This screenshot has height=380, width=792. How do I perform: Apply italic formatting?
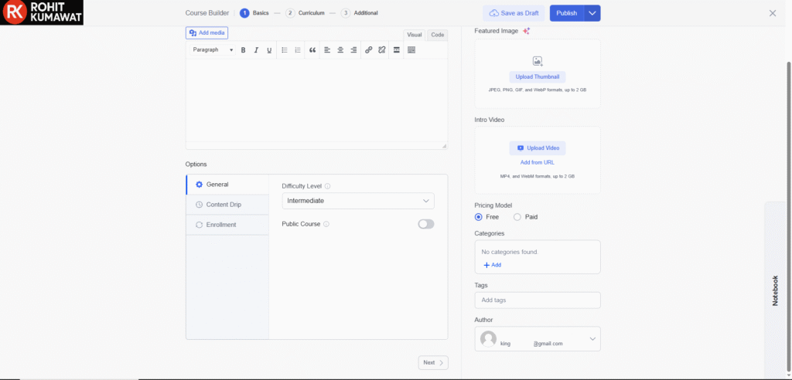pos(256,50)
